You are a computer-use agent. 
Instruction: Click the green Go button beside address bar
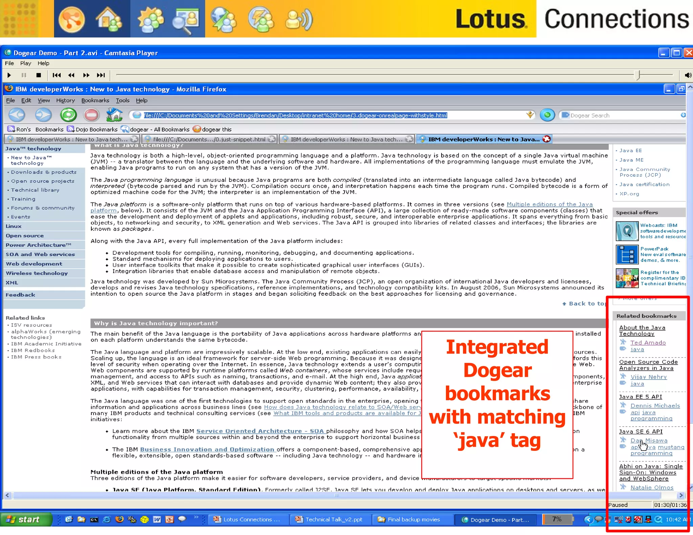547,115
